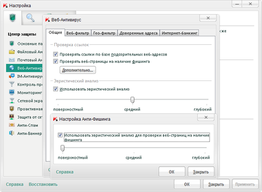The width and height of the screenshot is (262, 192).
Task: Click Закрыть in Анти-Фишинг dialog
Action: pos(201,172)
